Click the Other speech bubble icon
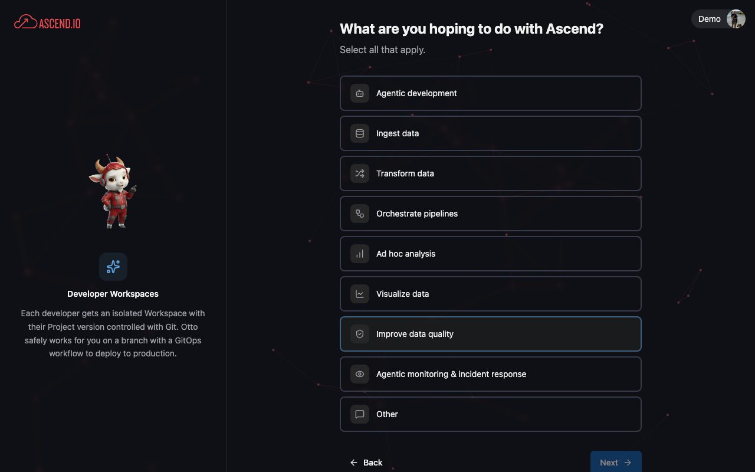Image resolution: width=755 pixels, height=472 pixels. 360,414
